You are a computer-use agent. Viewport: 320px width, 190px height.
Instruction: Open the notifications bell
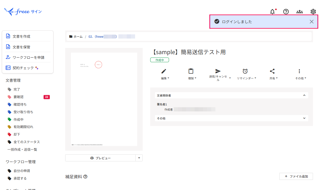[x=273, y=12]
